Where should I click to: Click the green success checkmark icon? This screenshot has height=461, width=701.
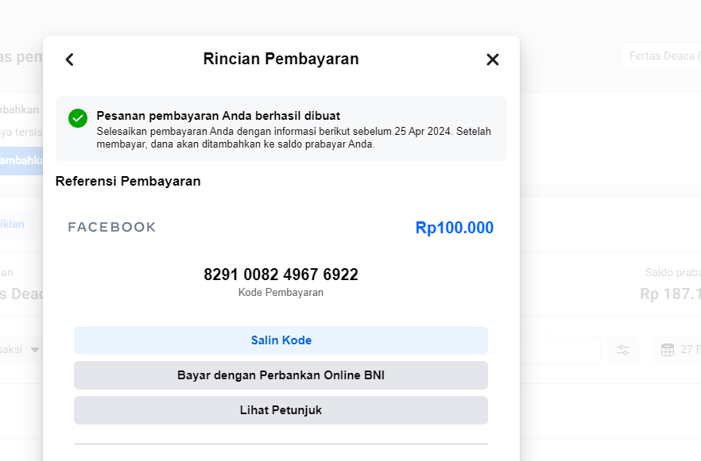point(78,118)
